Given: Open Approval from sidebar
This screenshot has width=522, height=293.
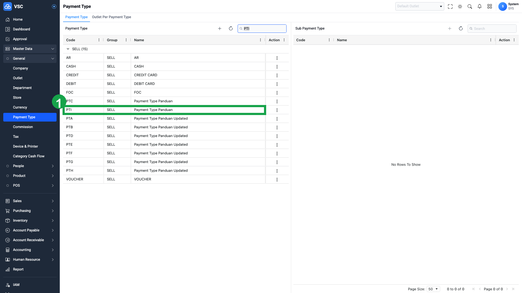Looking at the screenshot, I should pos(30,39).
